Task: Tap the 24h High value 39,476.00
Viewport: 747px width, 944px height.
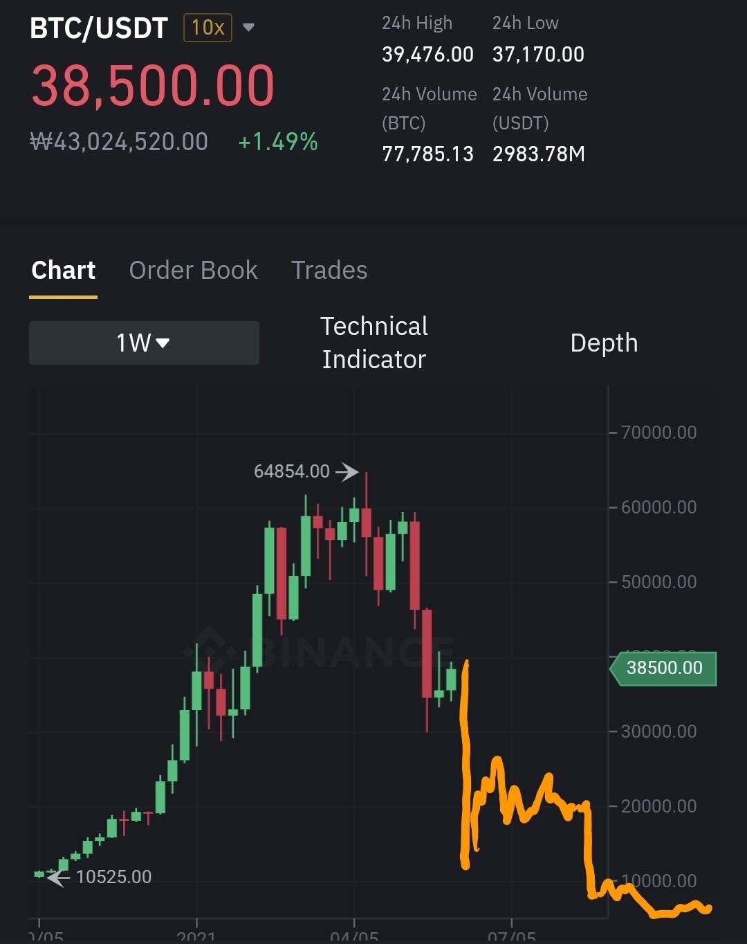Action: [x=427, y=54]
